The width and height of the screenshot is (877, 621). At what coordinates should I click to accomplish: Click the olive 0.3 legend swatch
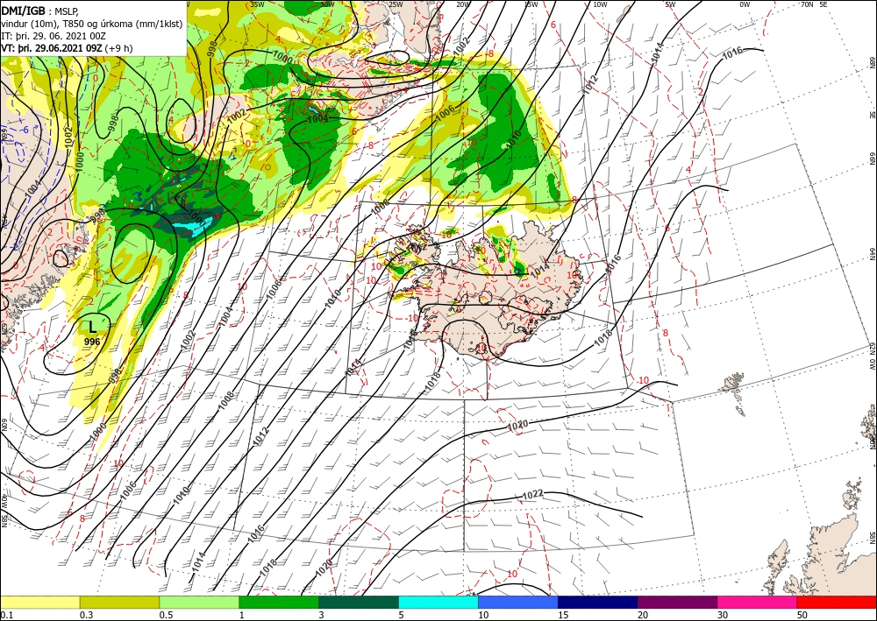click(119, 602)
